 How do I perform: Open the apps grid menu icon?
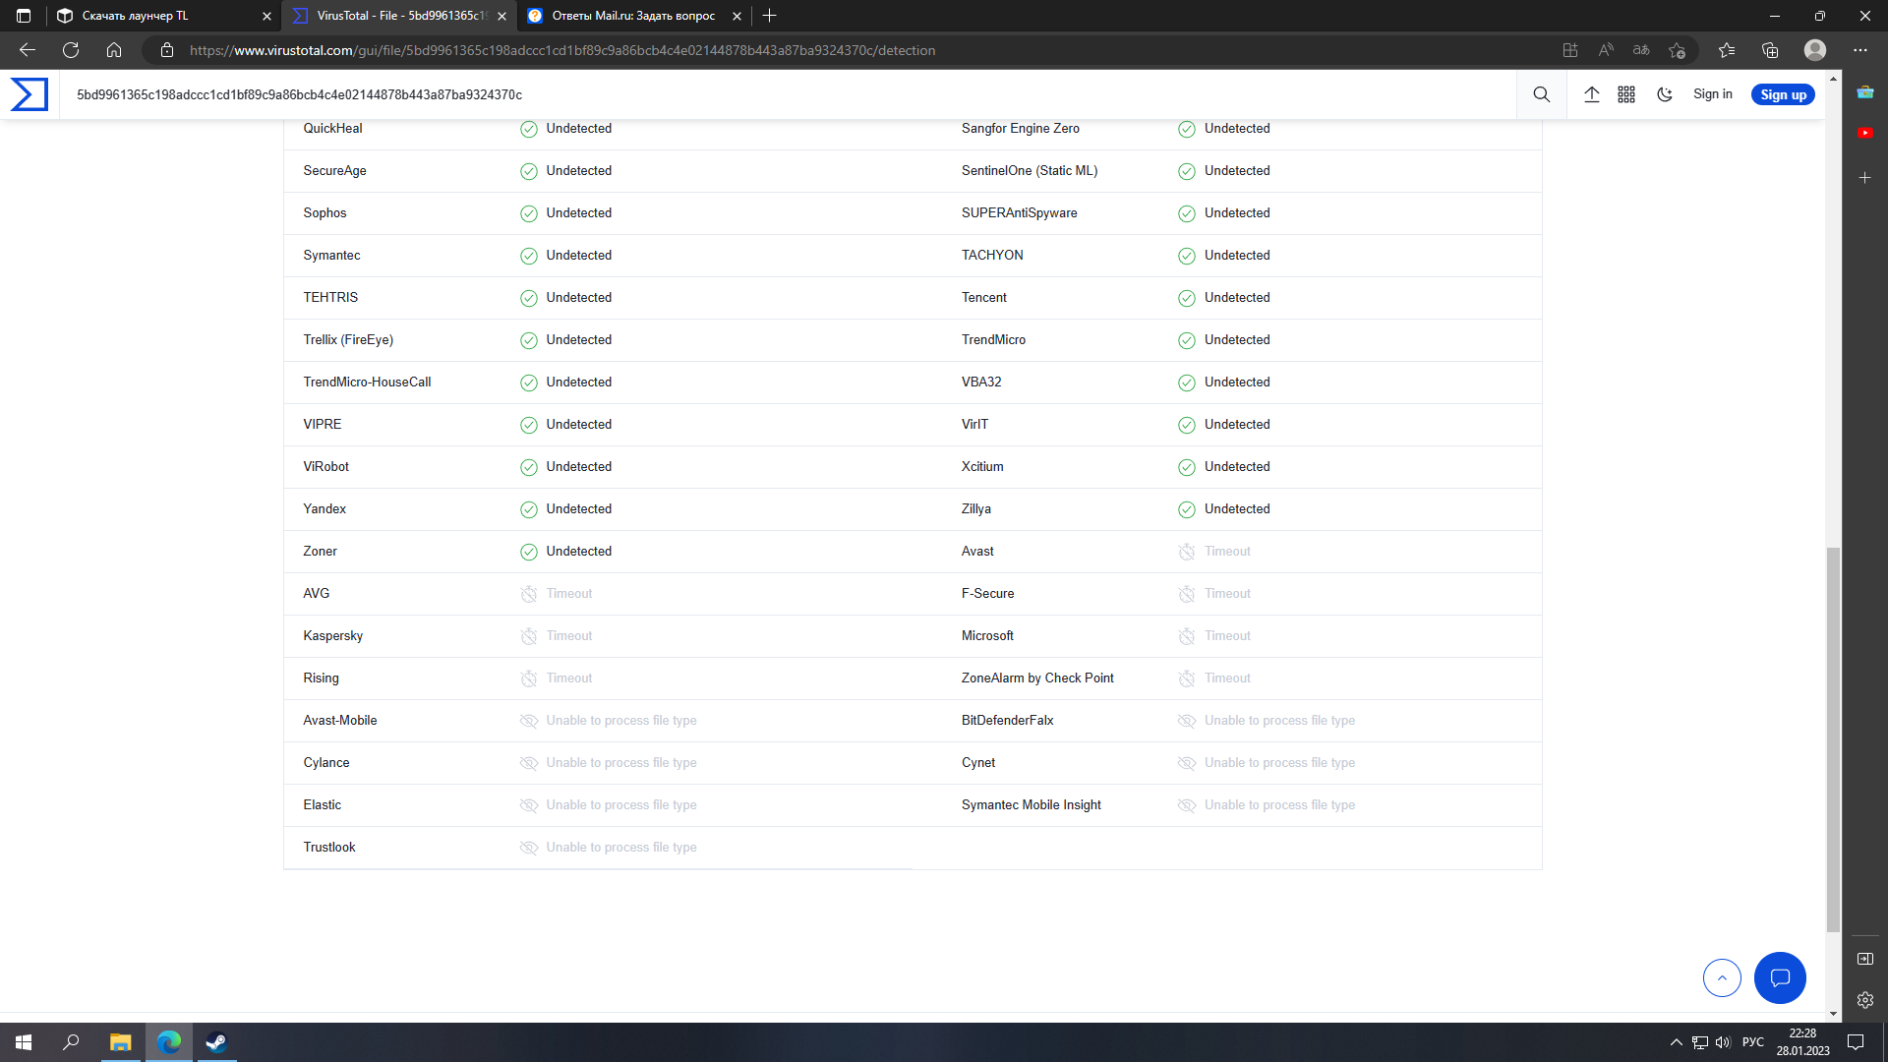tap(1626, 94)
